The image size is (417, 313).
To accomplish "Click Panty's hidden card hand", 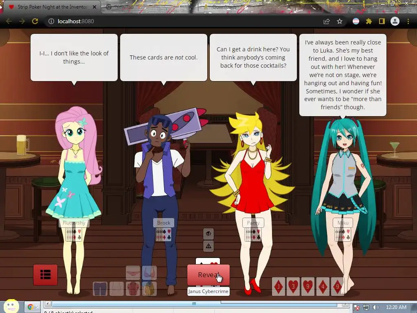I will [x=253, y=235].
